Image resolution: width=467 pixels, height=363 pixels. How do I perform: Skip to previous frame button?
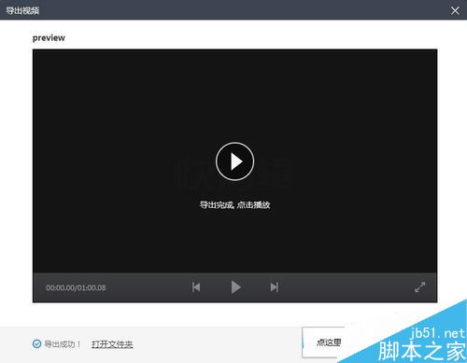(x=196, y=287)
